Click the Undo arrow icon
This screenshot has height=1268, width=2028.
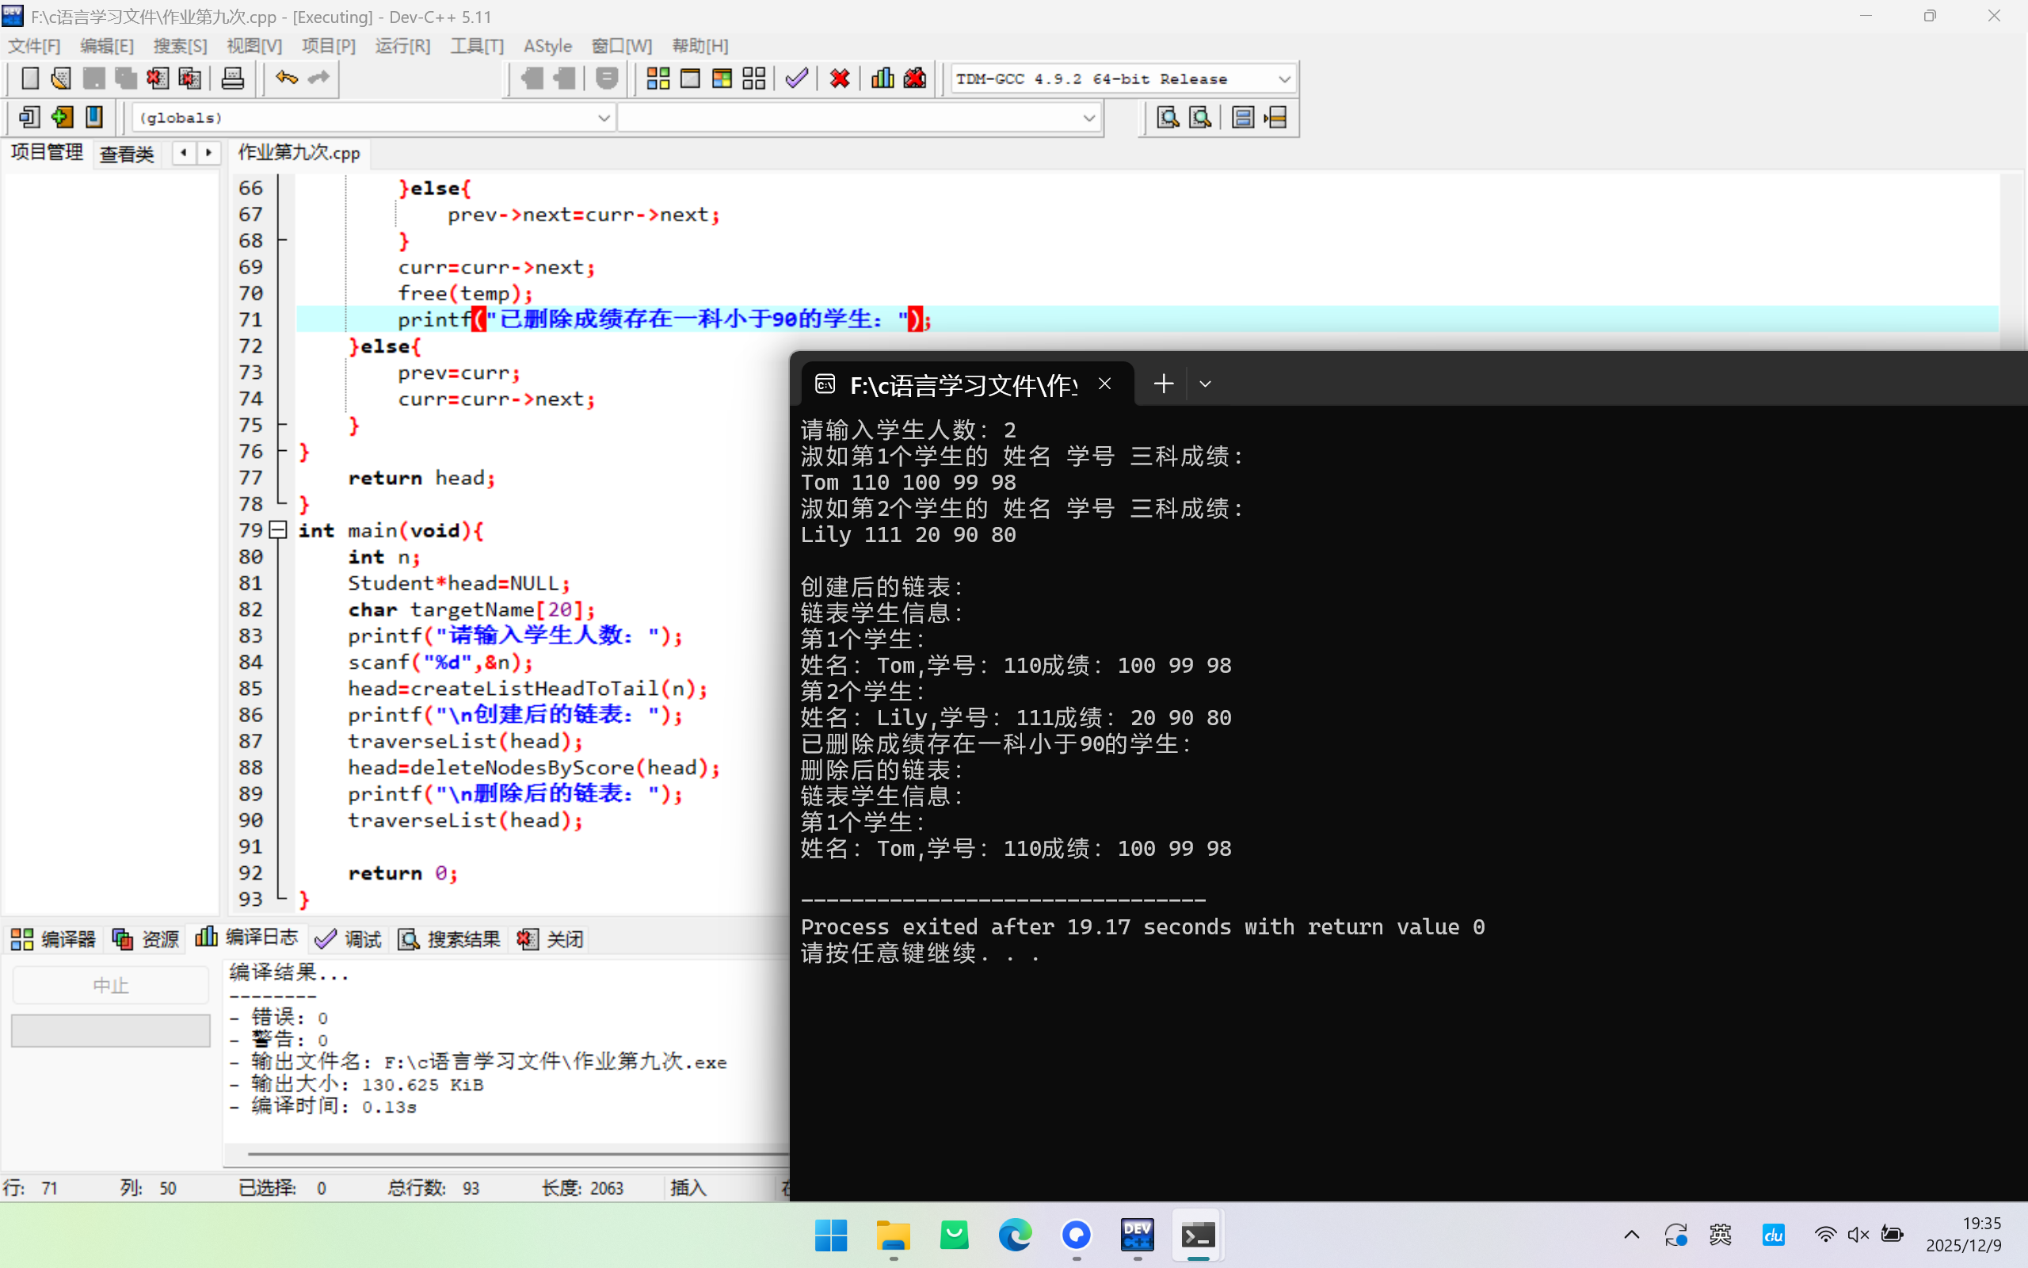[287, 78]
